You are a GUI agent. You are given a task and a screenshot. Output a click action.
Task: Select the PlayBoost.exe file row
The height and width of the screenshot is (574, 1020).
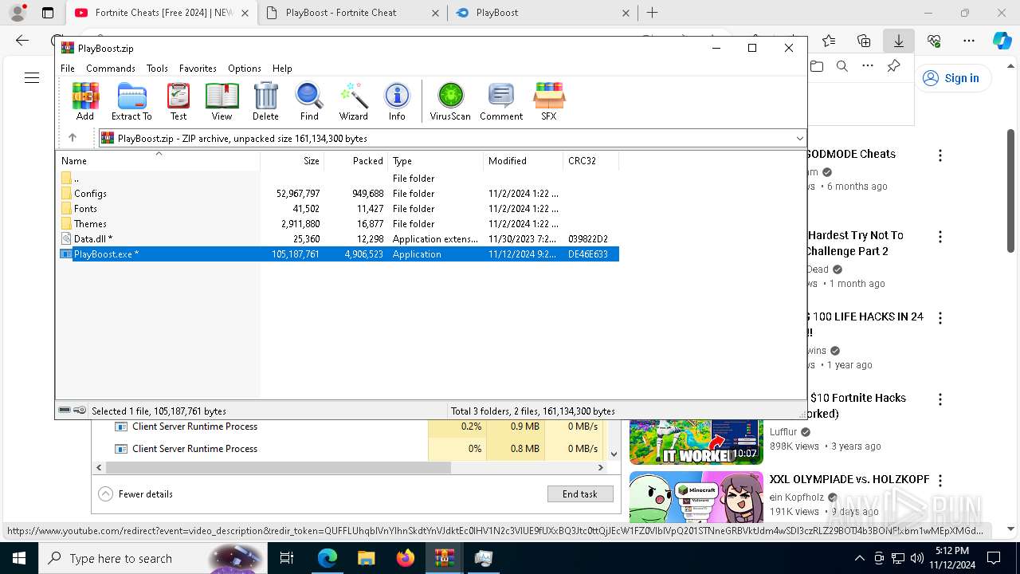point(338,254)
